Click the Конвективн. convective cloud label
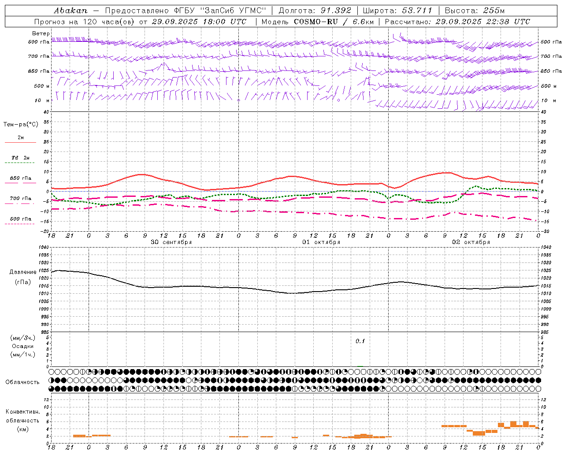This screenshot has height=451, width=564. tap(22, 412)
